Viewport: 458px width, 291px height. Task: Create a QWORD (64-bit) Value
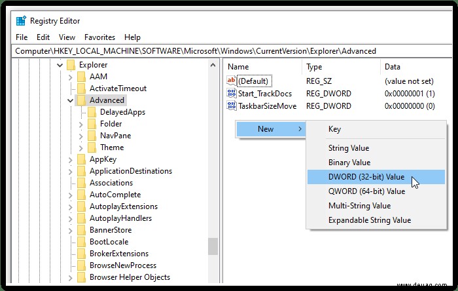(376, 191)
